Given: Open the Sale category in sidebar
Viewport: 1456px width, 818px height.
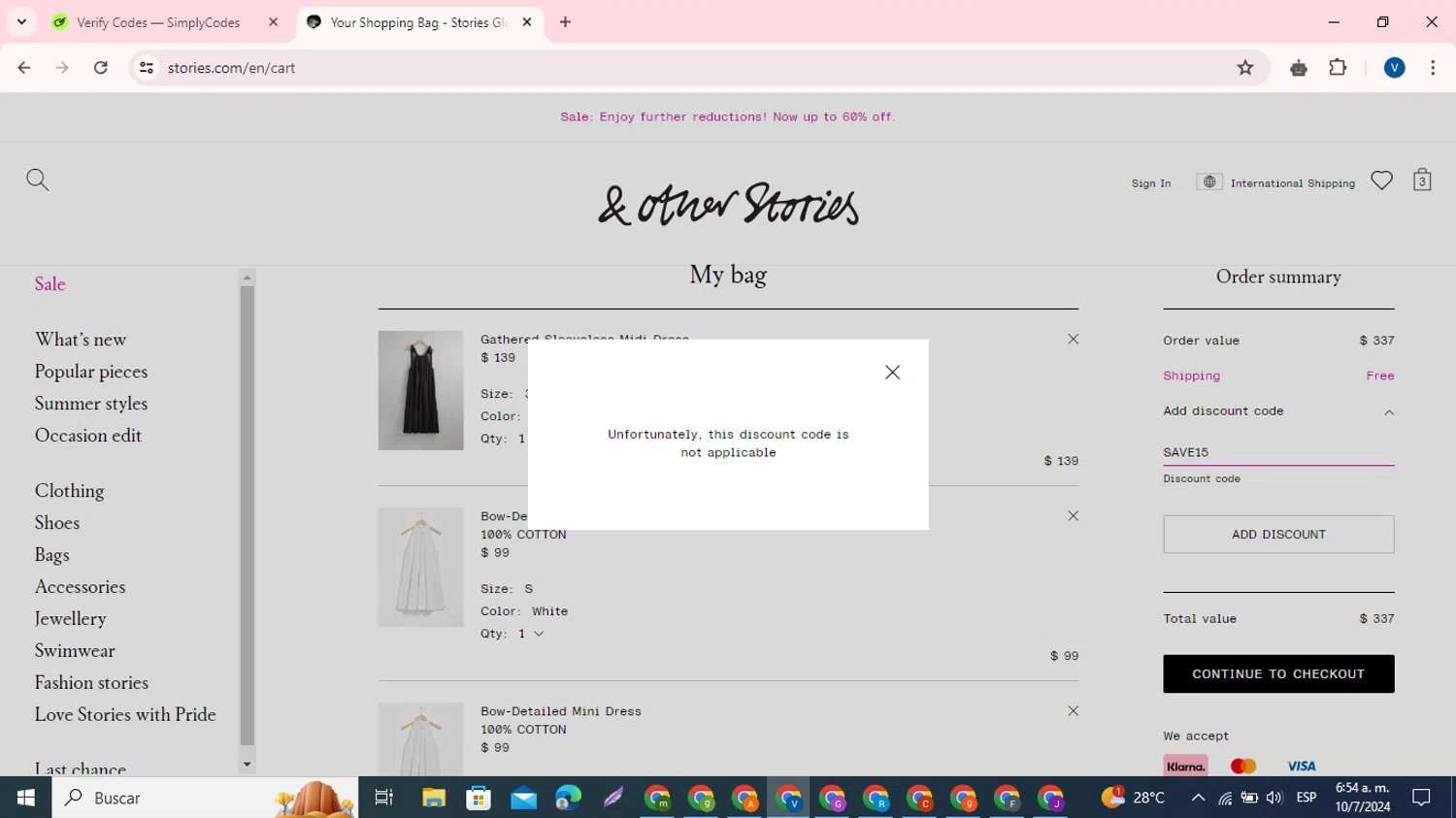Looking at the screenshot, I should [50, 284].
